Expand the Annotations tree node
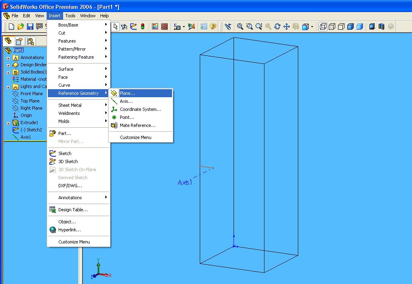Viewport: 412px width, 284px height. pyautogui.click(x=8, y=58)
